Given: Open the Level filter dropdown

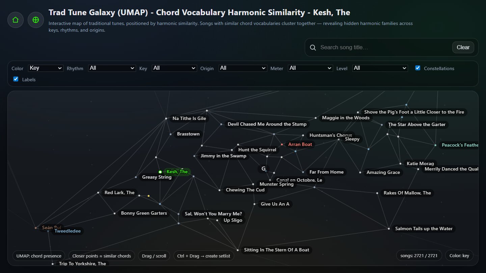Looking at the screenshot, I should (x=380, y=68).
